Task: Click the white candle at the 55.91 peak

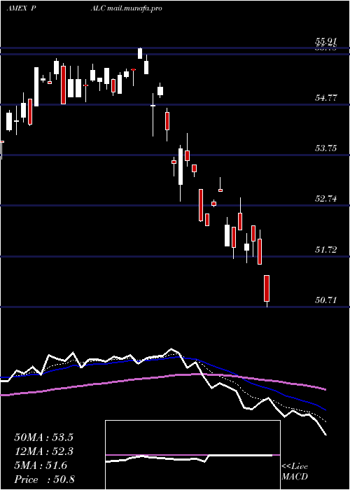Action: [x=140, y=53]
